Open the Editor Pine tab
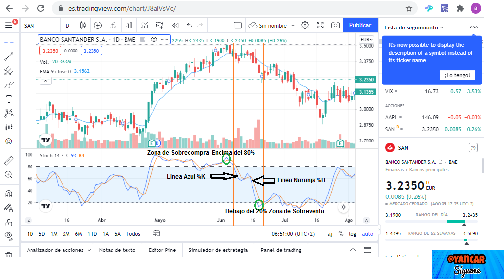The height and width of the screenshot is (279, 504). coord(162,250)
